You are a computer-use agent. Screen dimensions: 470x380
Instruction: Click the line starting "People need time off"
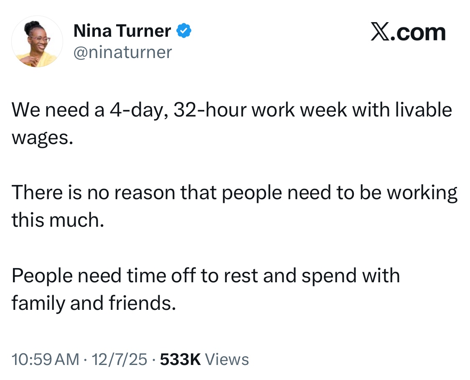click(205, 276)
